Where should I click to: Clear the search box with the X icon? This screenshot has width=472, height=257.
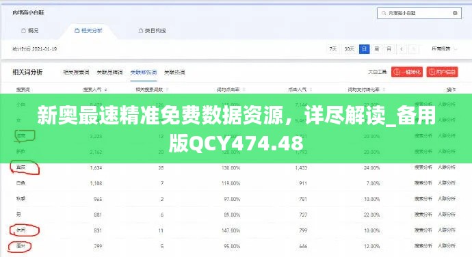(x=455, y=13)
